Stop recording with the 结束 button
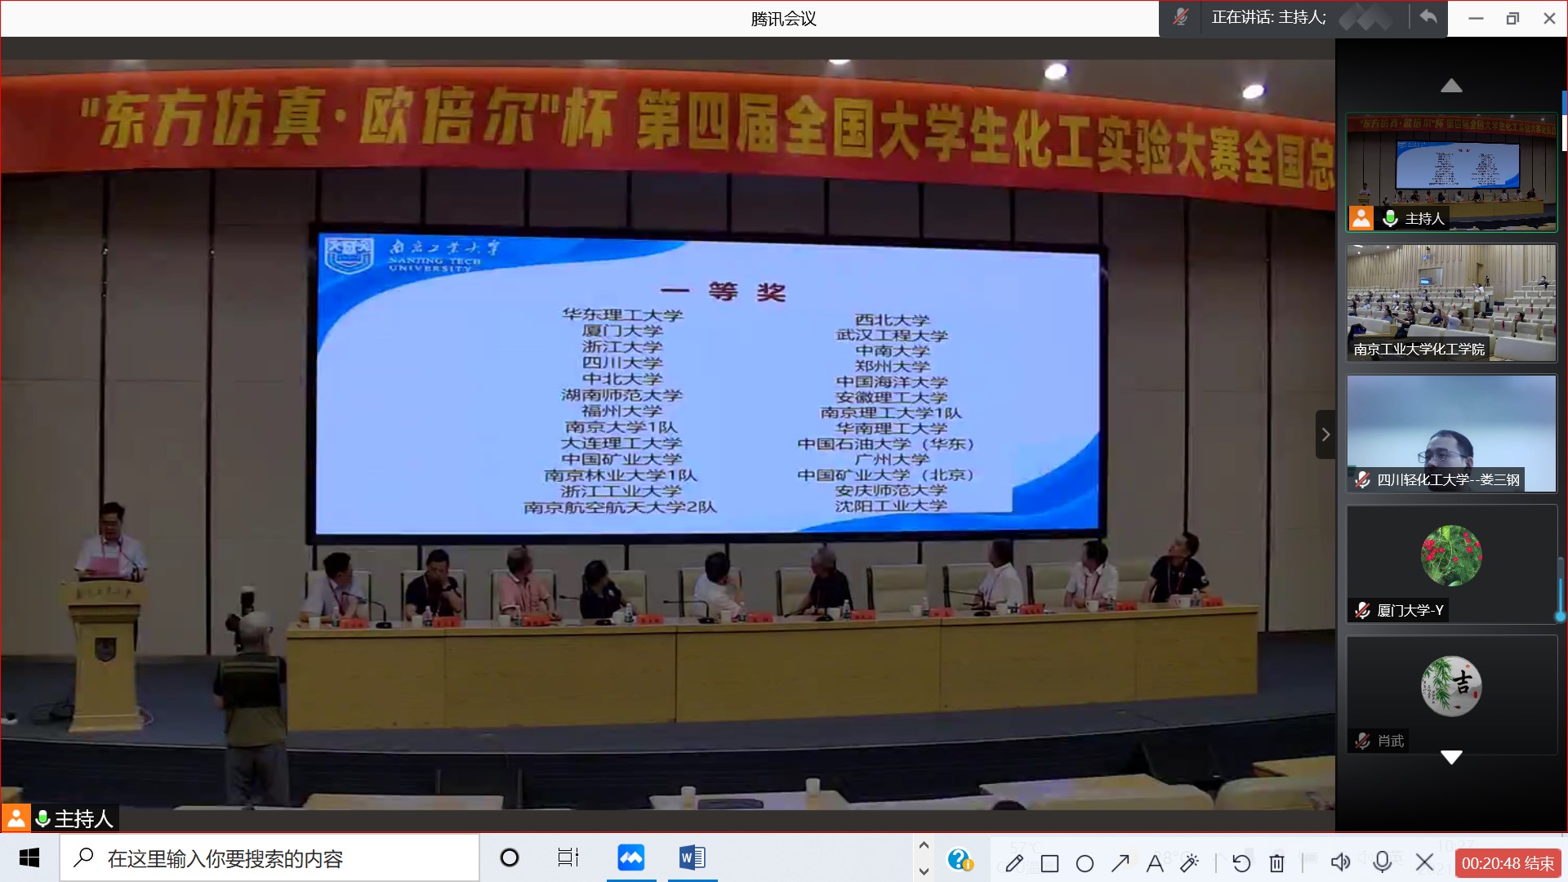Image resolution: width=1568 pixels, height=882 pixels. click(1508, 863)
